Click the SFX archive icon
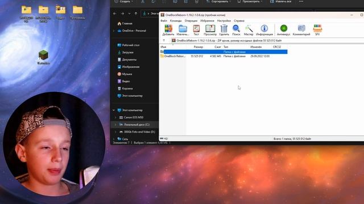 317,30
